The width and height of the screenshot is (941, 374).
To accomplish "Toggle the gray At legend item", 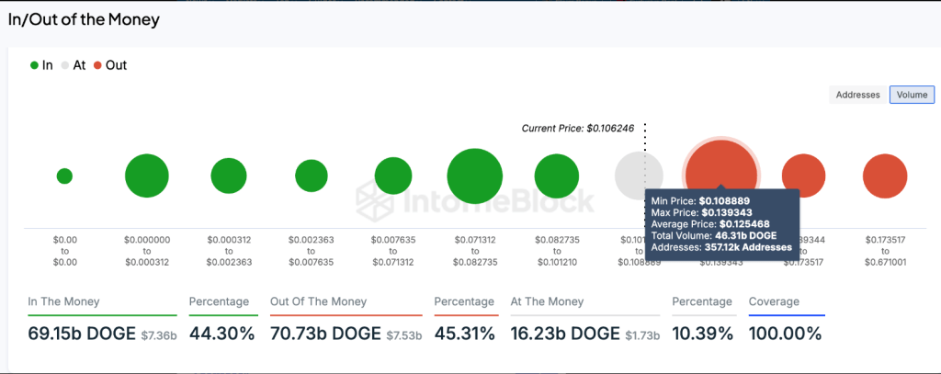I will coord(74,65).
